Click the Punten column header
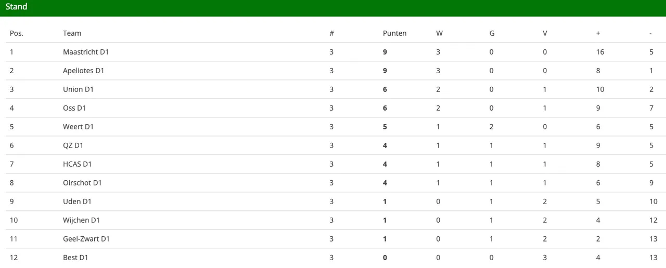This screenshot has height=268, width=666. point(395,33)
